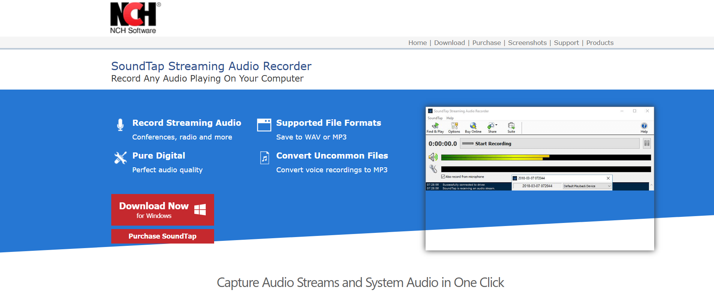Click the window icon beside Supported File Formats
The height and width of the screenshot is (303, 714).
[x=264, y=125]
